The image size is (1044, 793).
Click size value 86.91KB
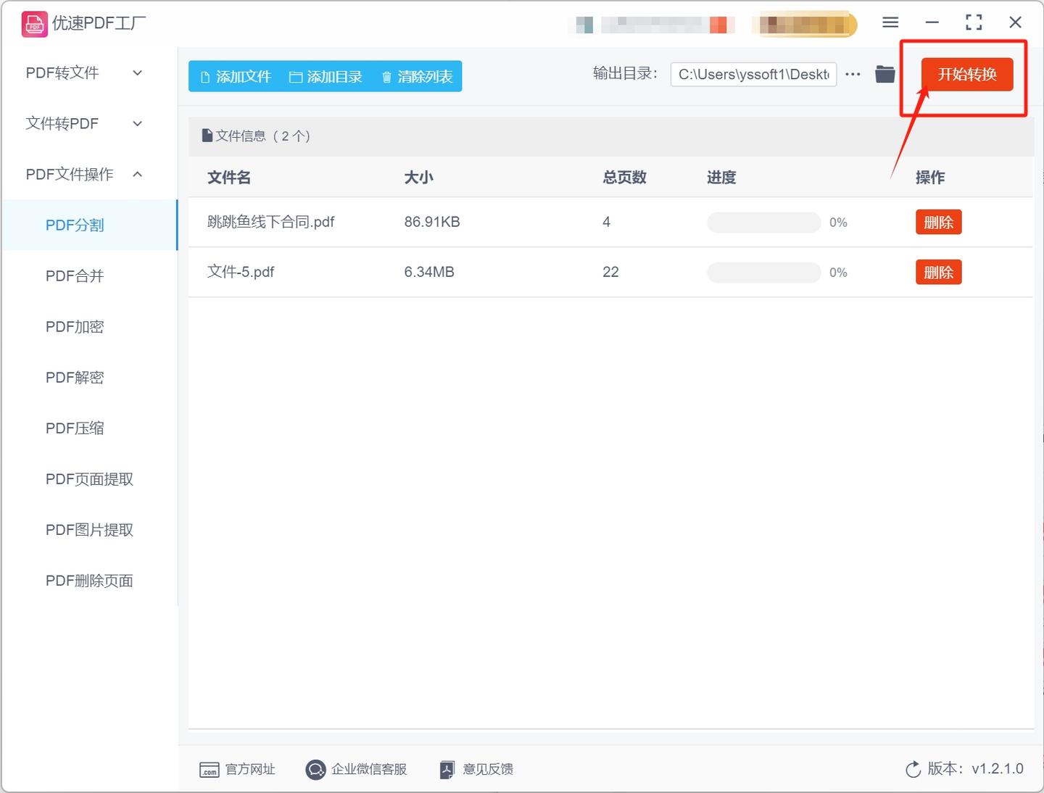point(432,222)
